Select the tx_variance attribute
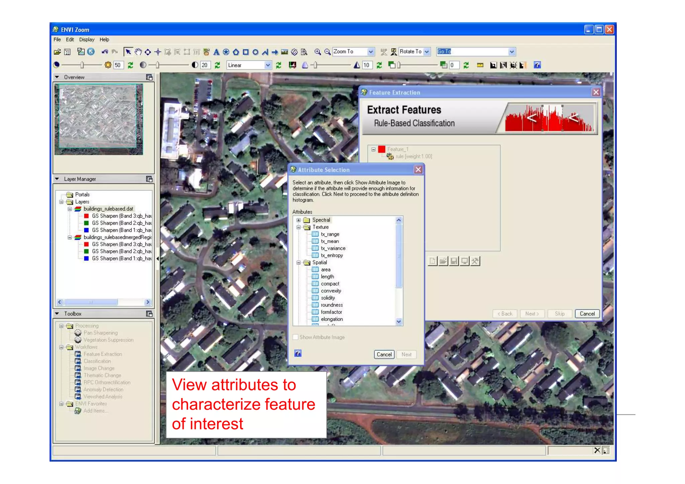 [x=333, y=249]
